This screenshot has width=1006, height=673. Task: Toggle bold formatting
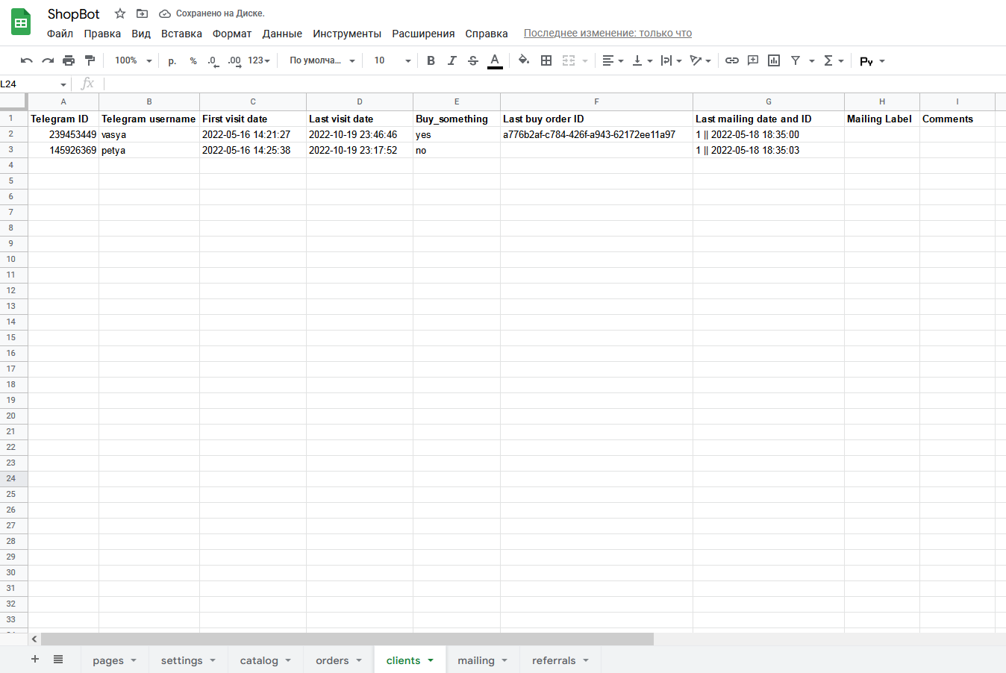click(x=431, y=60)
